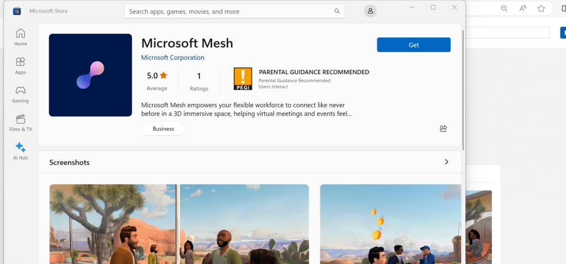
Task: Open the second screenshot with emoji reactions
Action: click(390, 224)
